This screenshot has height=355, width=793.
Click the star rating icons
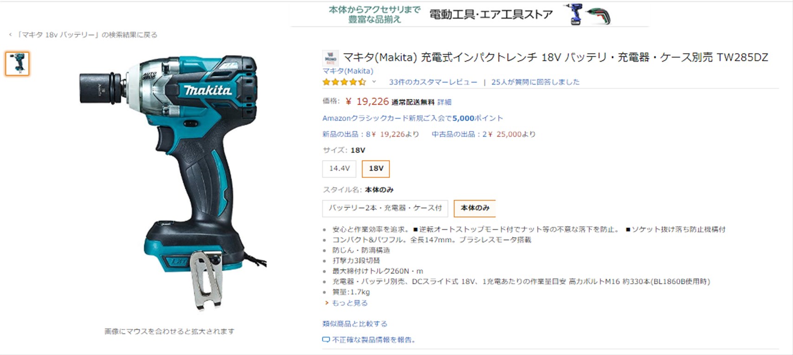point(344,82)
